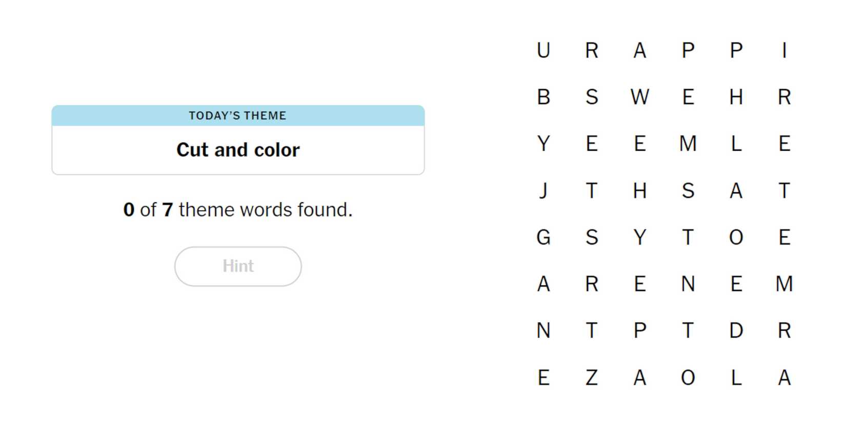This screenshot has width=846, height=423.
Task: Tap the letter Z in the grid
Action: [592, 378]
